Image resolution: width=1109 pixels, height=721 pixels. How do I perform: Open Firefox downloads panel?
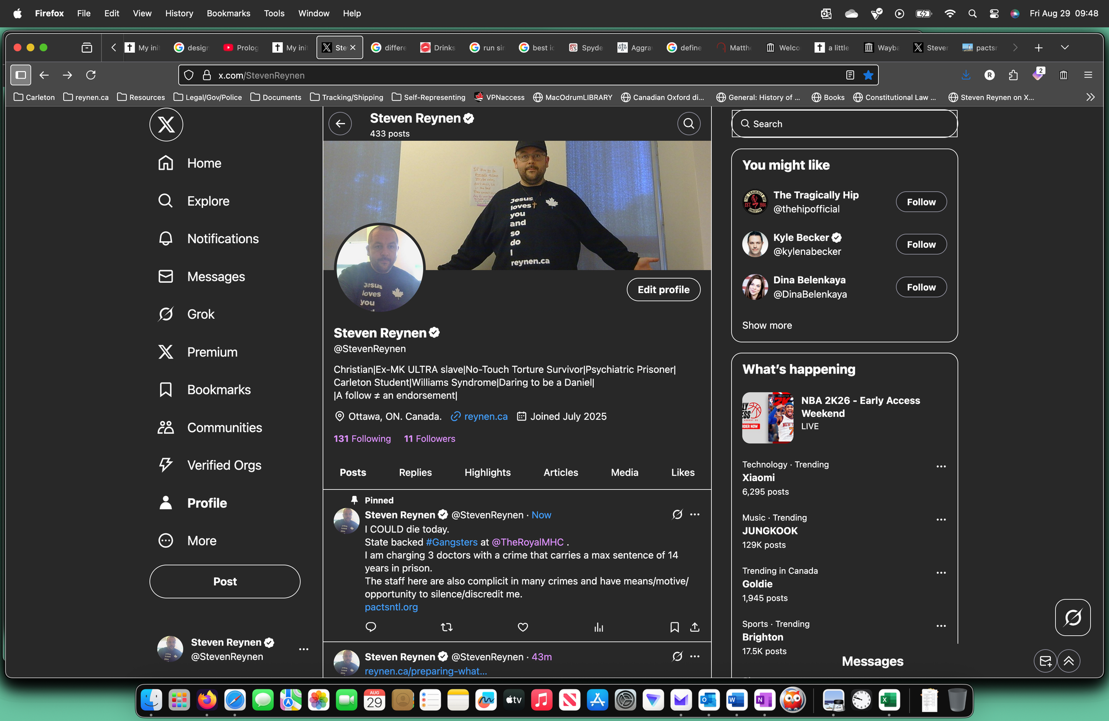click(965, 75)
